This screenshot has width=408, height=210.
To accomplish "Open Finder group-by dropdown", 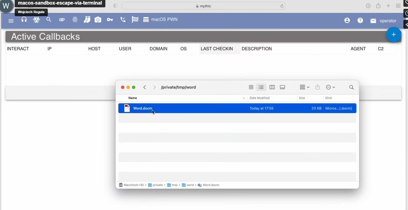I will (x=304, y=87).
